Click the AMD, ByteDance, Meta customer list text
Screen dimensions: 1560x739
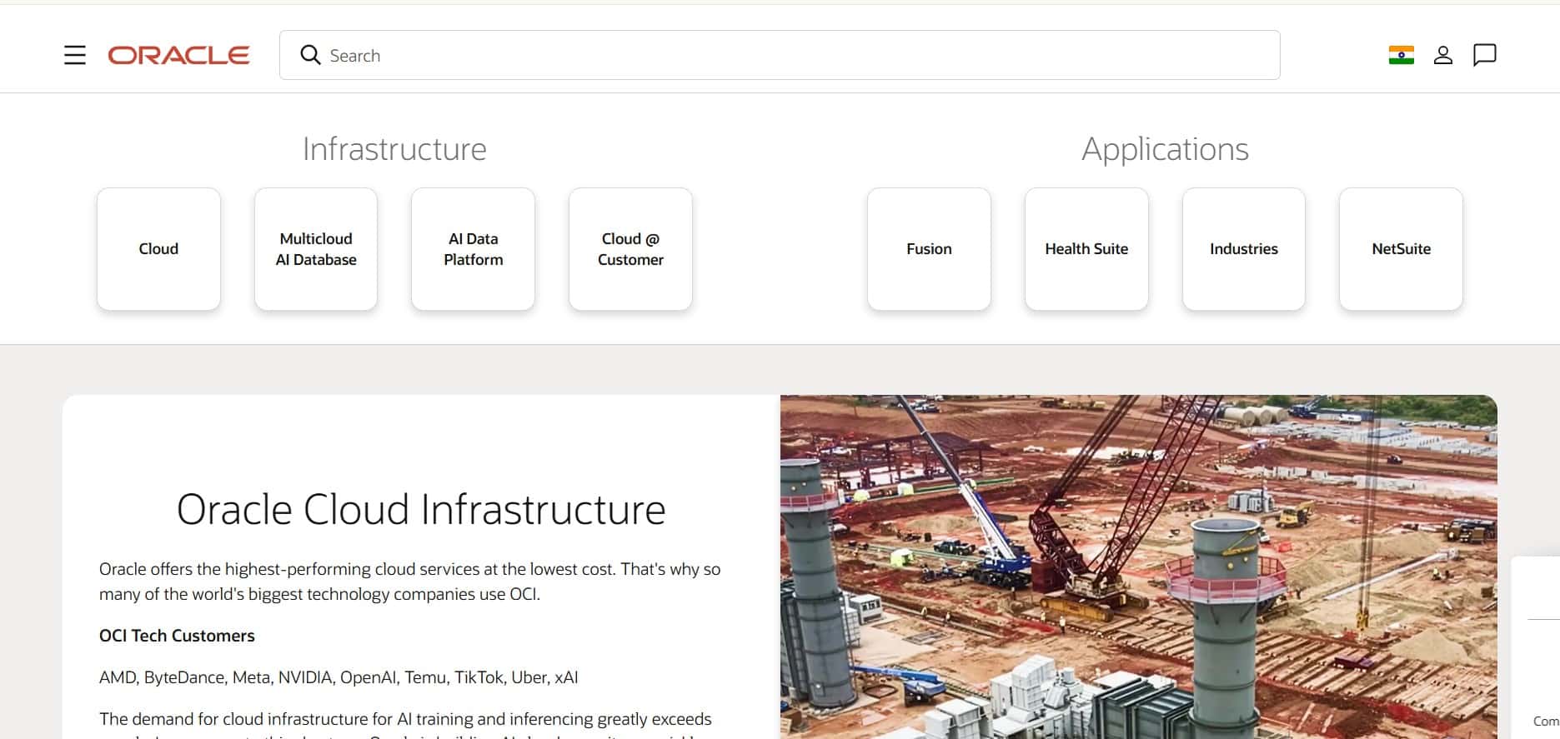coord(339,677)
